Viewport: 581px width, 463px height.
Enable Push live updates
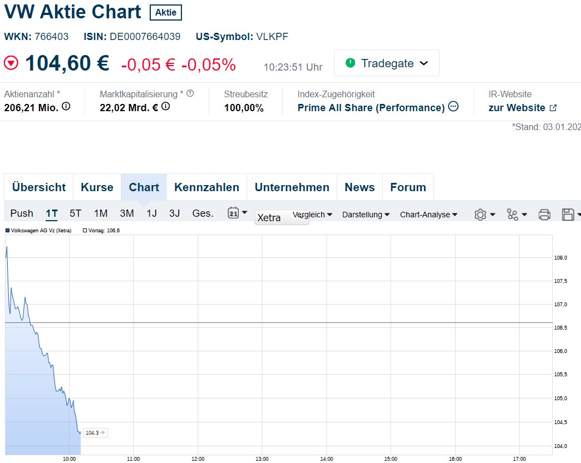(22, 213)
